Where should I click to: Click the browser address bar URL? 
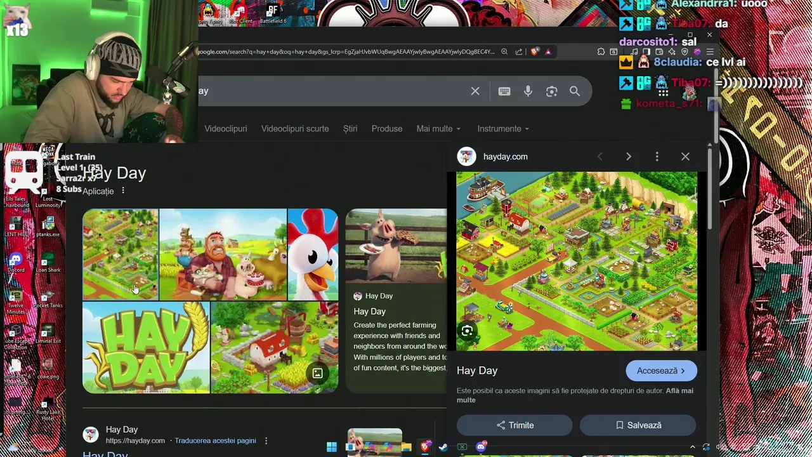tap(346, 52)
